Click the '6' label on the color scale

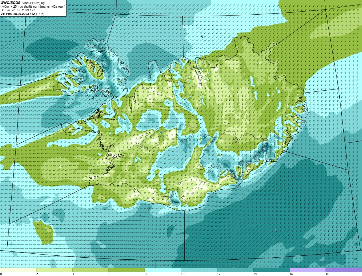coord(109,274)
